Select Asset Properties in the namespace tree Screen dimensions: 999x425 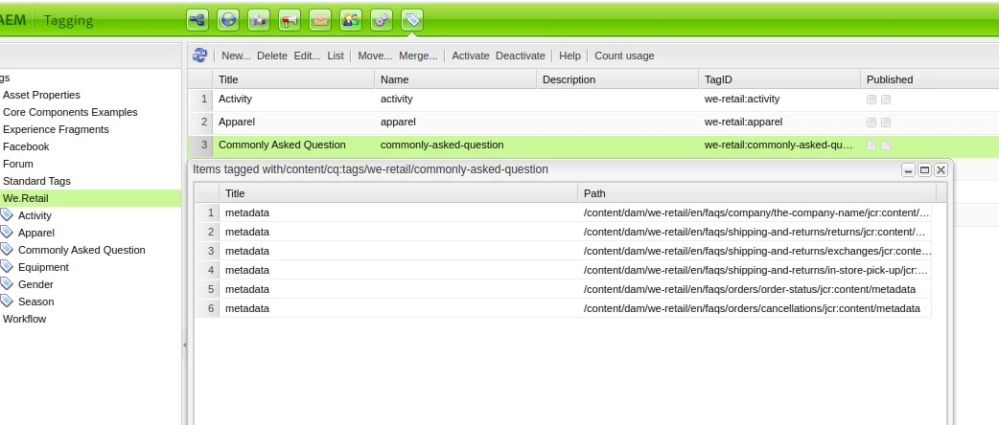click(x=41, y=95)
